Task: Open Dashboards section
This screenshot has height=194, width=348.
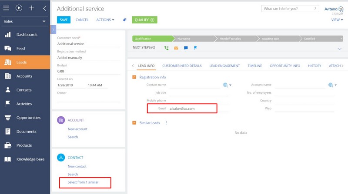Action: [x=25, y=35]
